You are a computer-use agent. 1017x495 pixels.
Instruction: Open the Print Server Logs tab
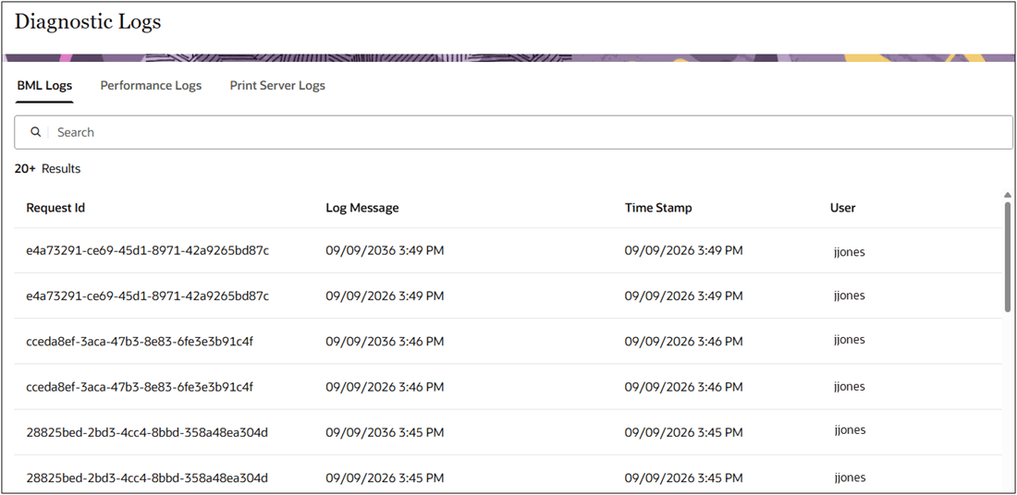click(277, 86)
